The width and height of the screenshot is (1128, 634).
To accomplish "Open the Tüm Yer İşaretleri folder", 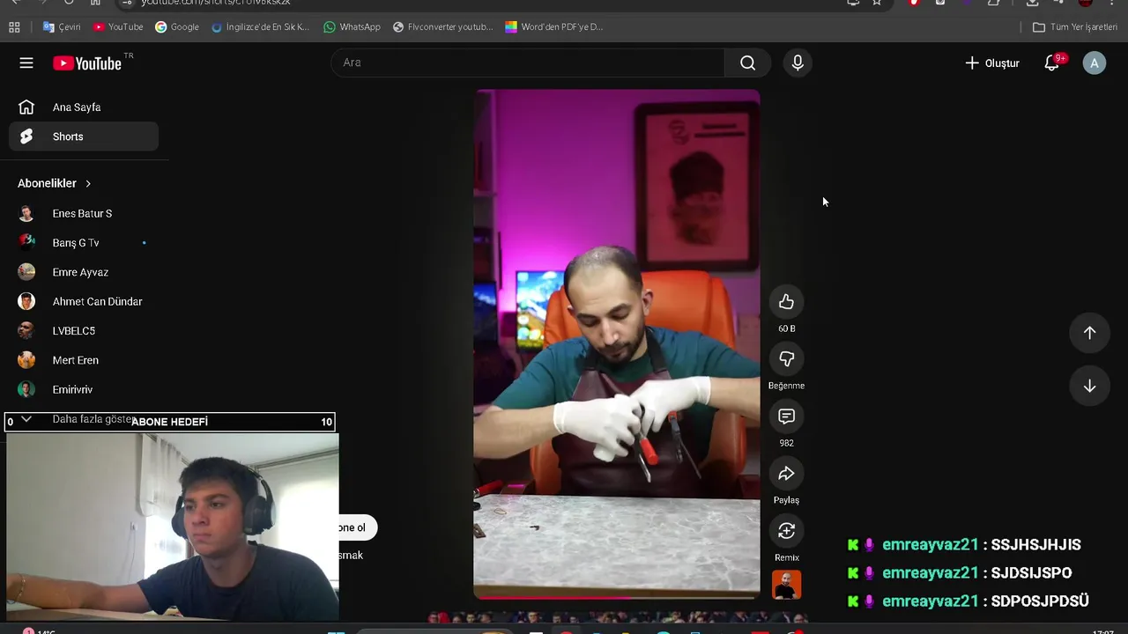I will pos(1075,26).
